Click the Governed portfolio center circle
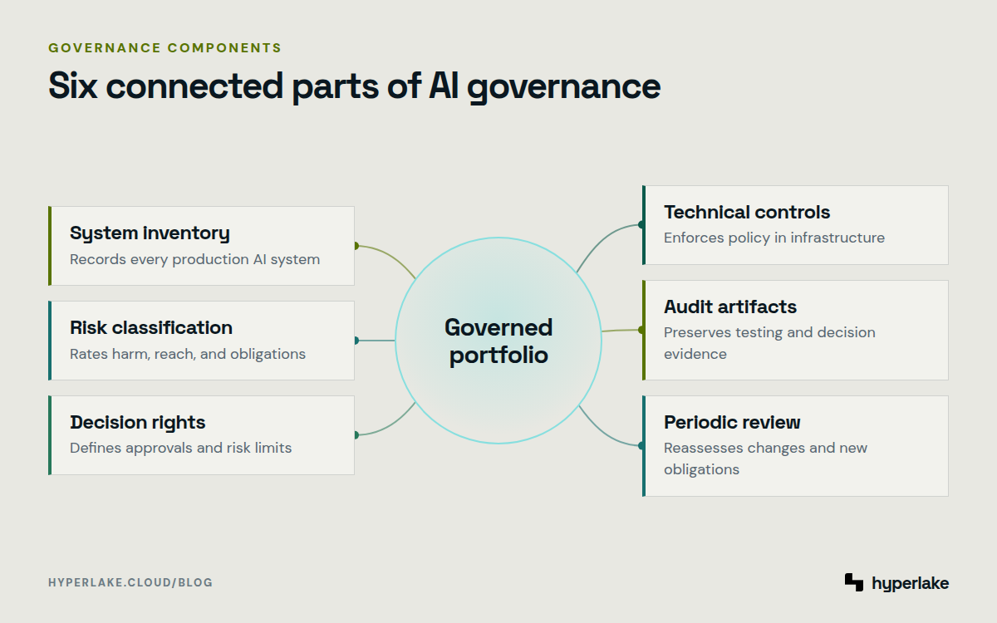The height and width of the screenshot is (623, 997). (498, 341)
